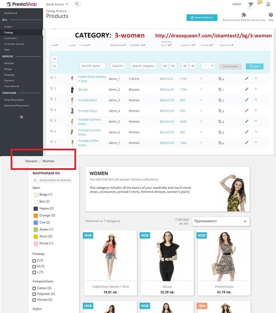The image size is (276, 313).
Task: Go to Dashboard in sidebar
Action: pos(10,13)
